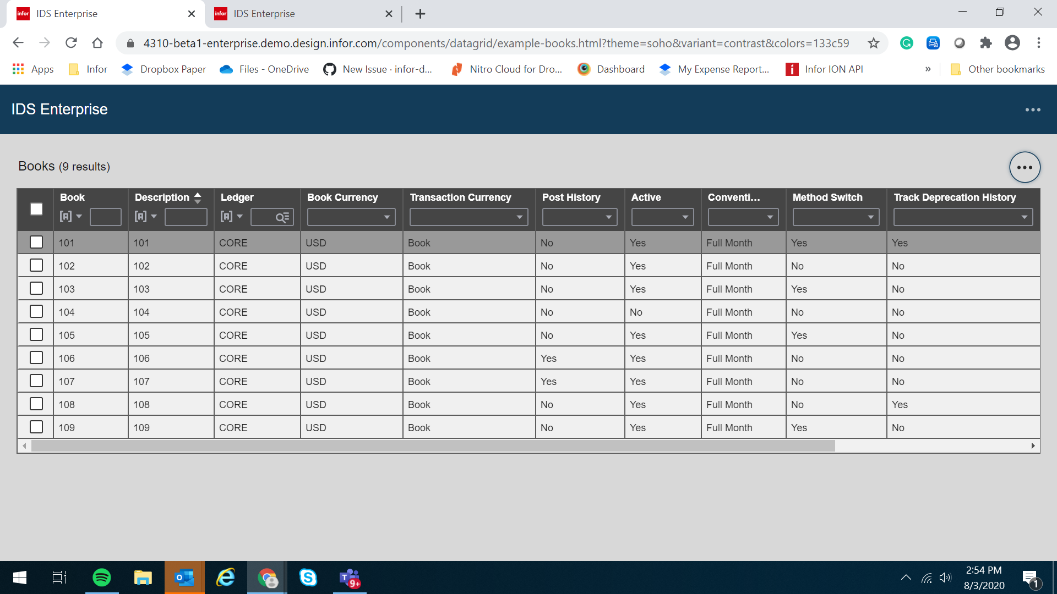The width and height of the screenshot is (1057, 594).
Task: Toggle the Description column sort arrows
Action: pos(198,197)
